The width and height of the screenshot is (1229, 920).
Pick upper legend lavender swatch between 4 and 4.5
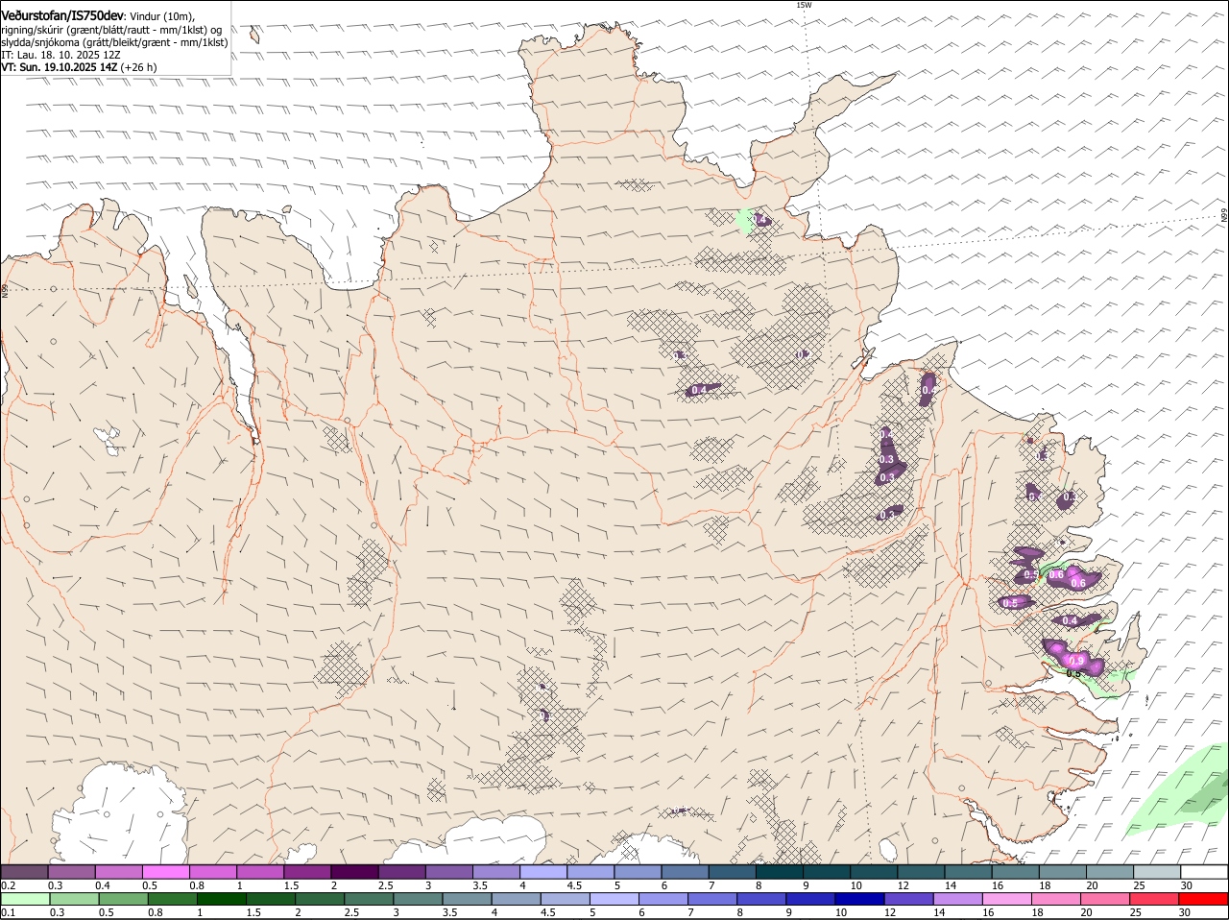(543, 871)
